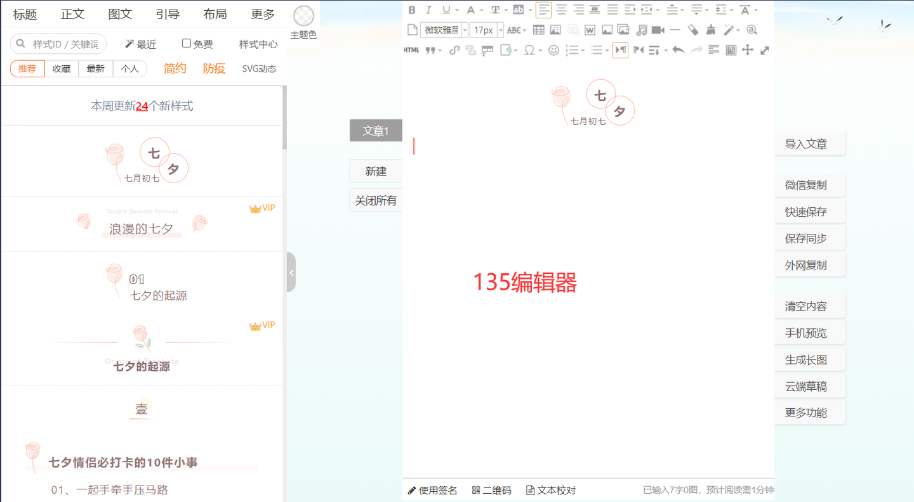Run 文本校对 text proofreading
The image size is (914, 502).
[551, 490]
